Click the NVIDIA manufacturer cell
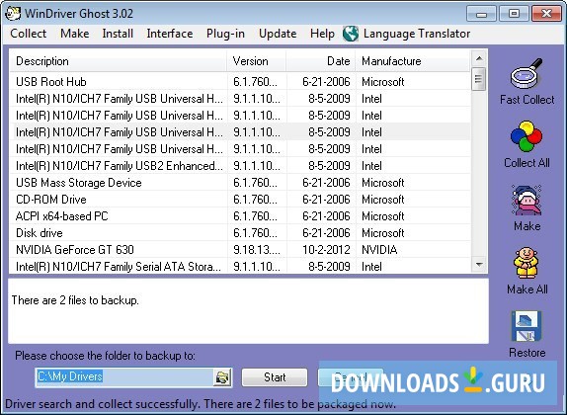 coord(379,250)
